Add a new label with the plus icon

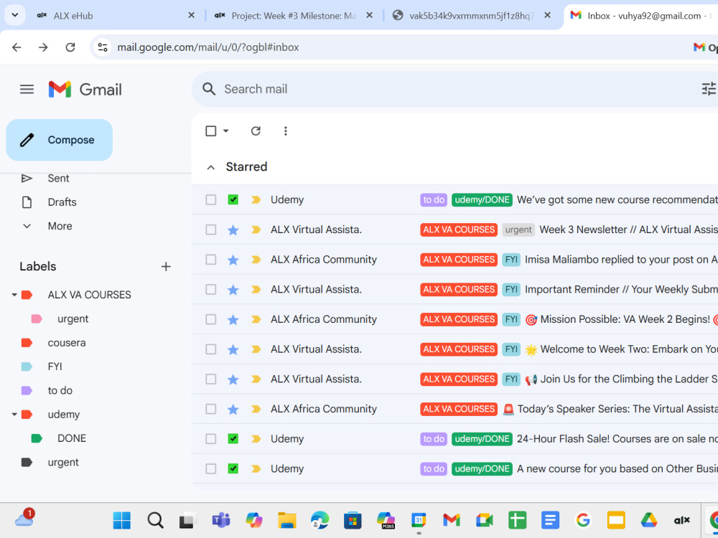(x=166, y=266)
